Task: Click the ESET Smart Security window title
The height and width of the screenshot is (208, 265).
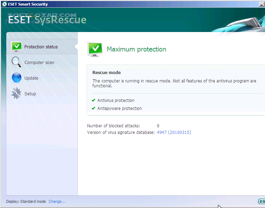Action: click(28, 4)
